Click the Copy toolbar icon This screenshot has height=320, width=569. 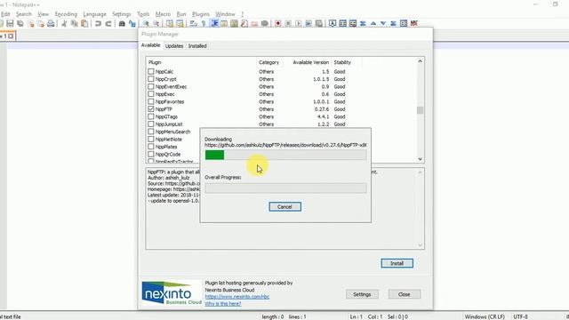click(75, 24)
